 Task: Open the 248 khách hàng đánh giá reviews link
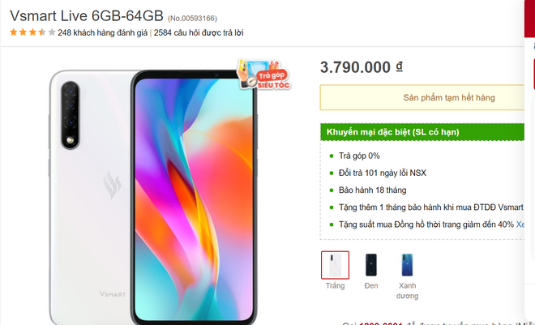pyautogui.click(x=102, y=33)
